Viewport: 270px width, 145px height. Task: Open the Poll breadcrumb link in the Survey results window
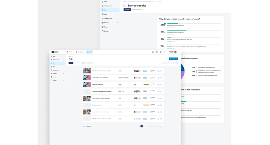(128, 2)
